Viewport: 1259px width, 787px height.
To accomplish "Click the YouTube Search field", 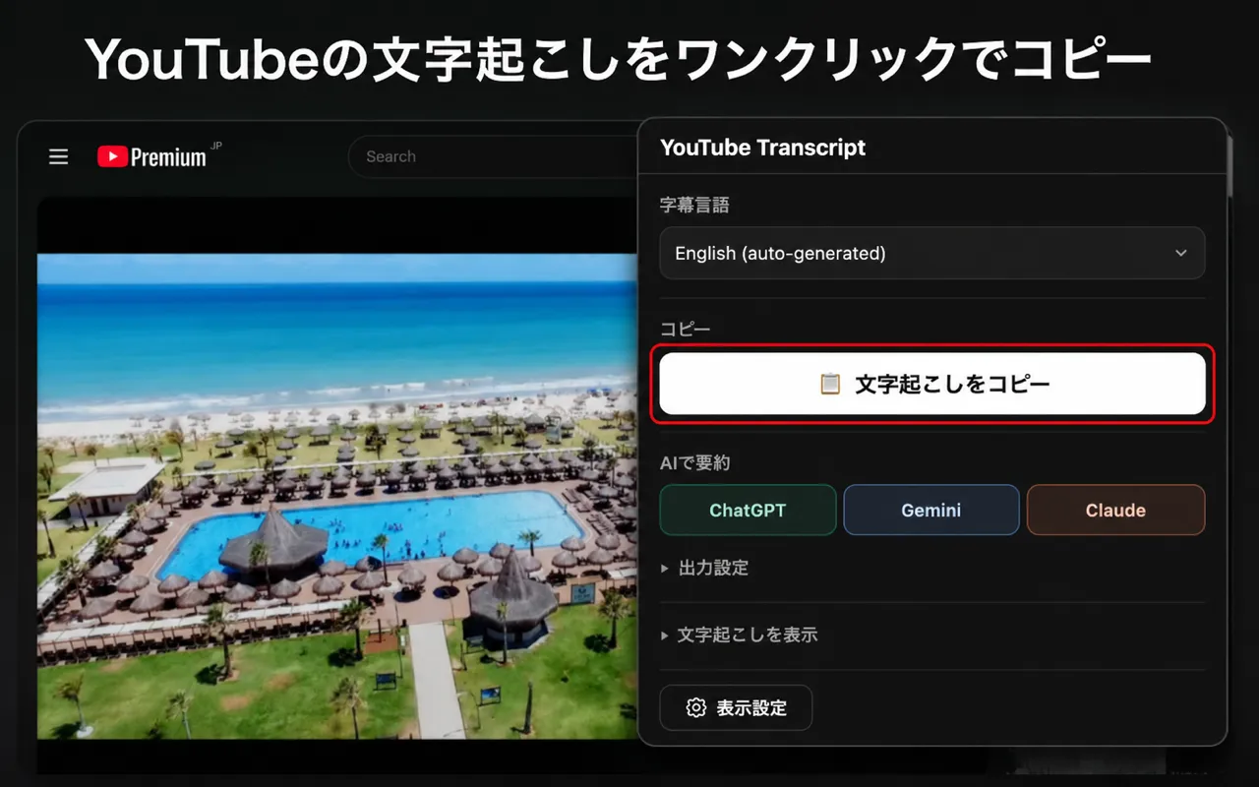I will coord(492,156).
